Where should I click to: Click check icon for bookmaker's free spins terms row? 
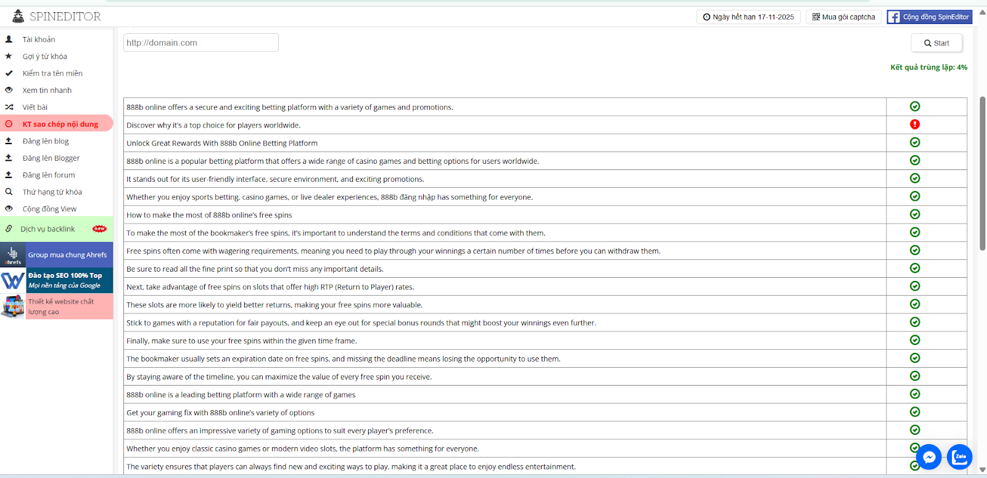(x=915, y=232)
